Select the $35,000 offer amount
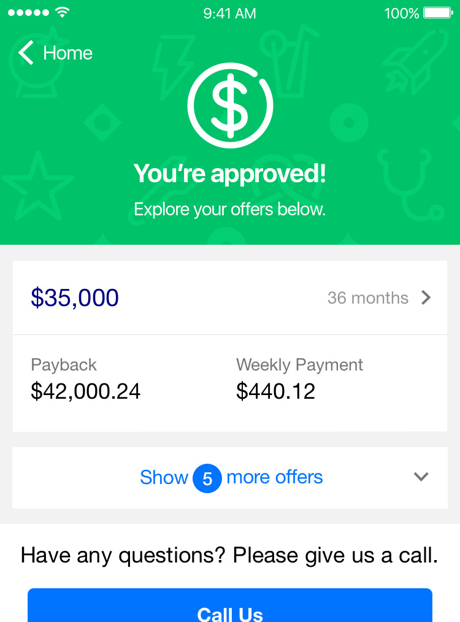This screenshot has width=460, height=622. [x=75, y=298]
